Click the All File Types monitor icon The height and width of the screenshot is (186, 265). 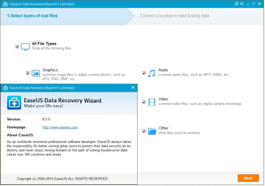pyautogui.click(x=25, y=47)
